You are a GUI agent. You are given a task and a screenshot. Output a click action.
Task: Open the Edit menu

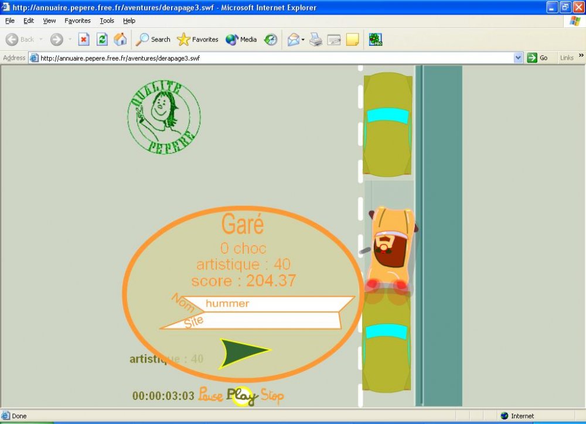pos(28,20)
